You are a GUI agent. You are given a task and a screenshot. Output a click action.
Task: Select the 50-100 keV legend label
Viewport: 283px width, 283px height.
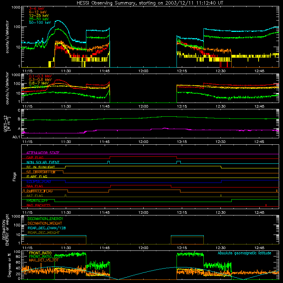[40, 23]
